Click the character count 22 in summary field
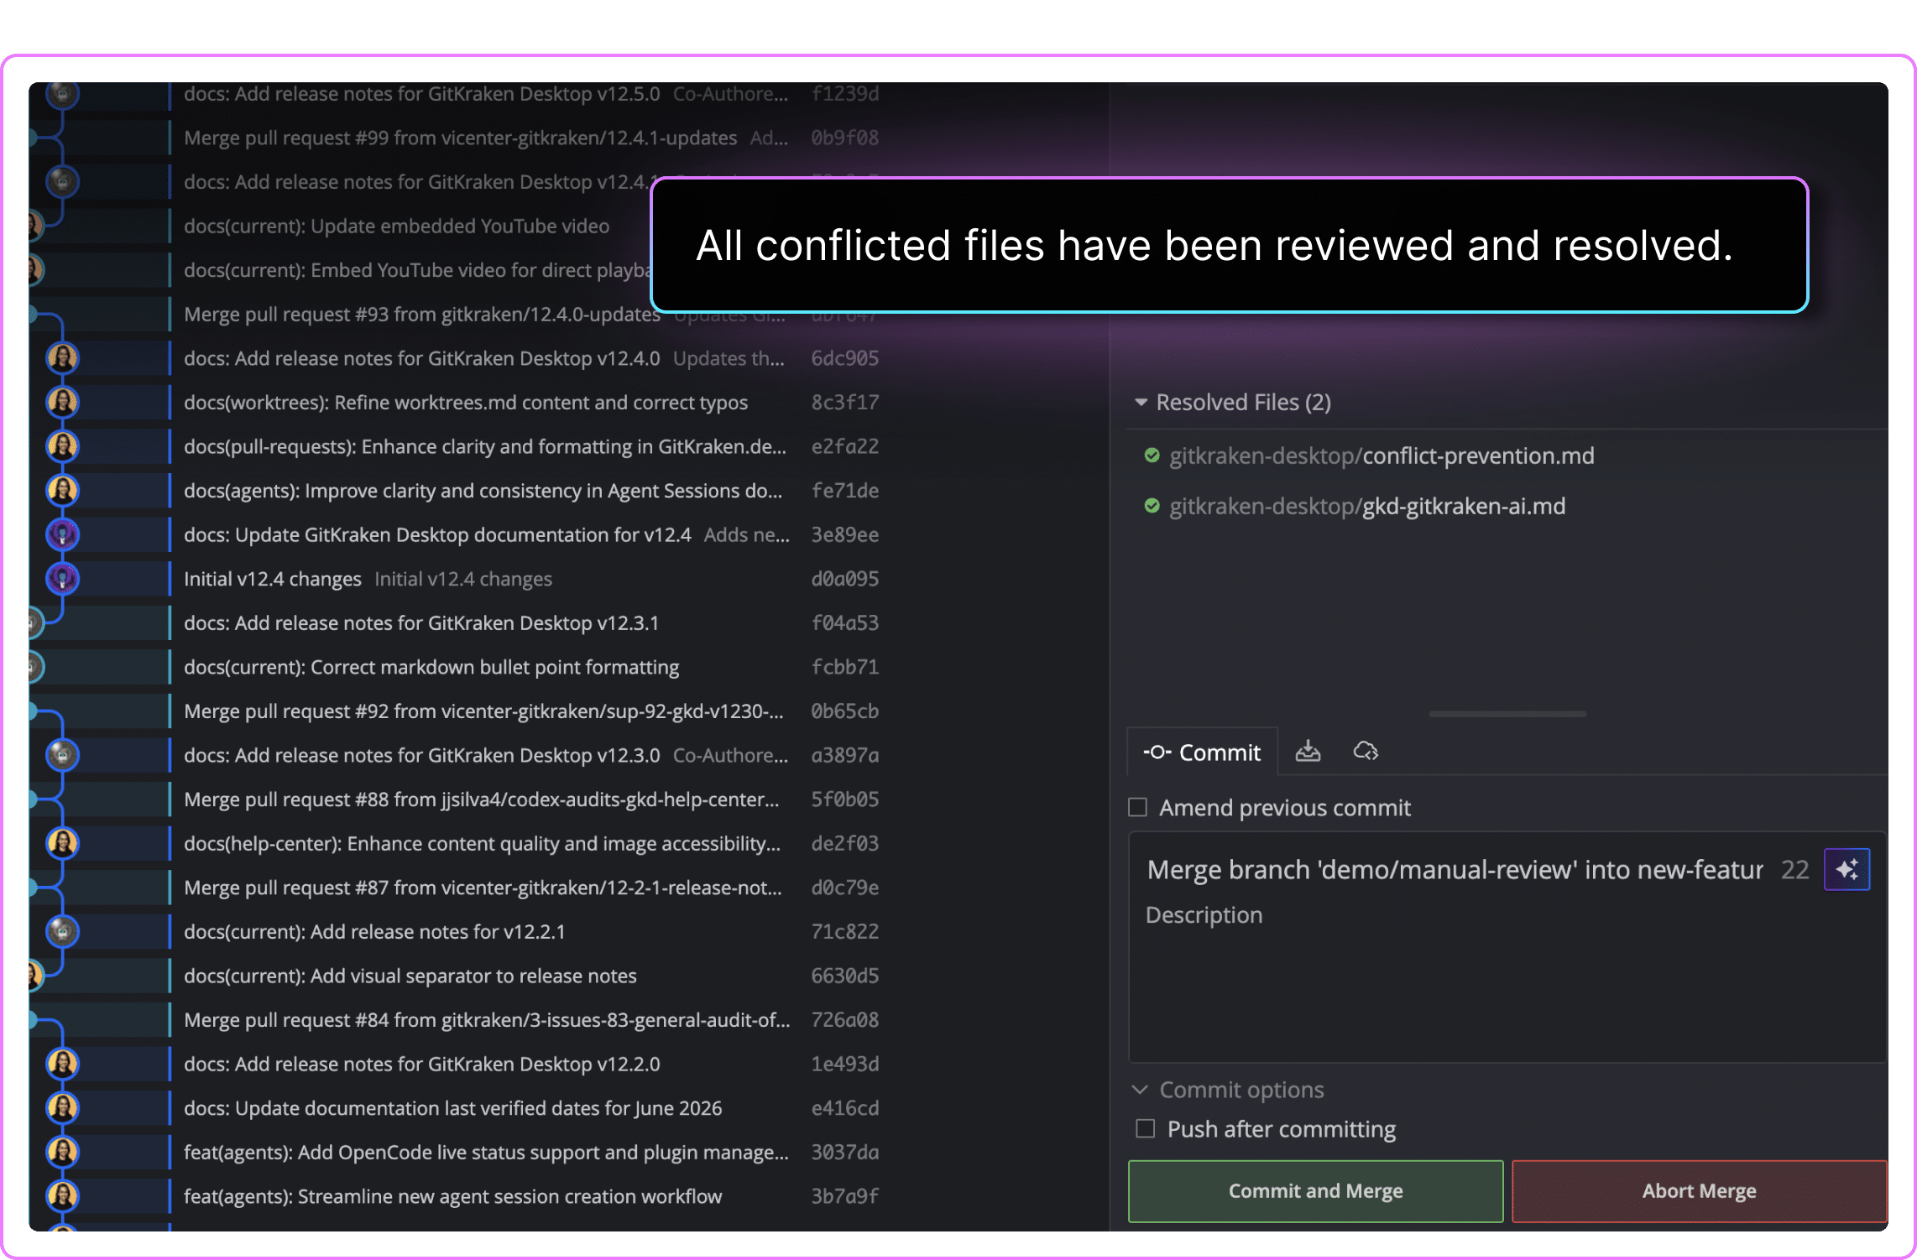The width and height of the screenshot is (1917, 1260). coord(1794,870)
